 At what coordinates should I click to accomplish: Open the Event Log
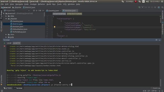(x=156, y=88)
